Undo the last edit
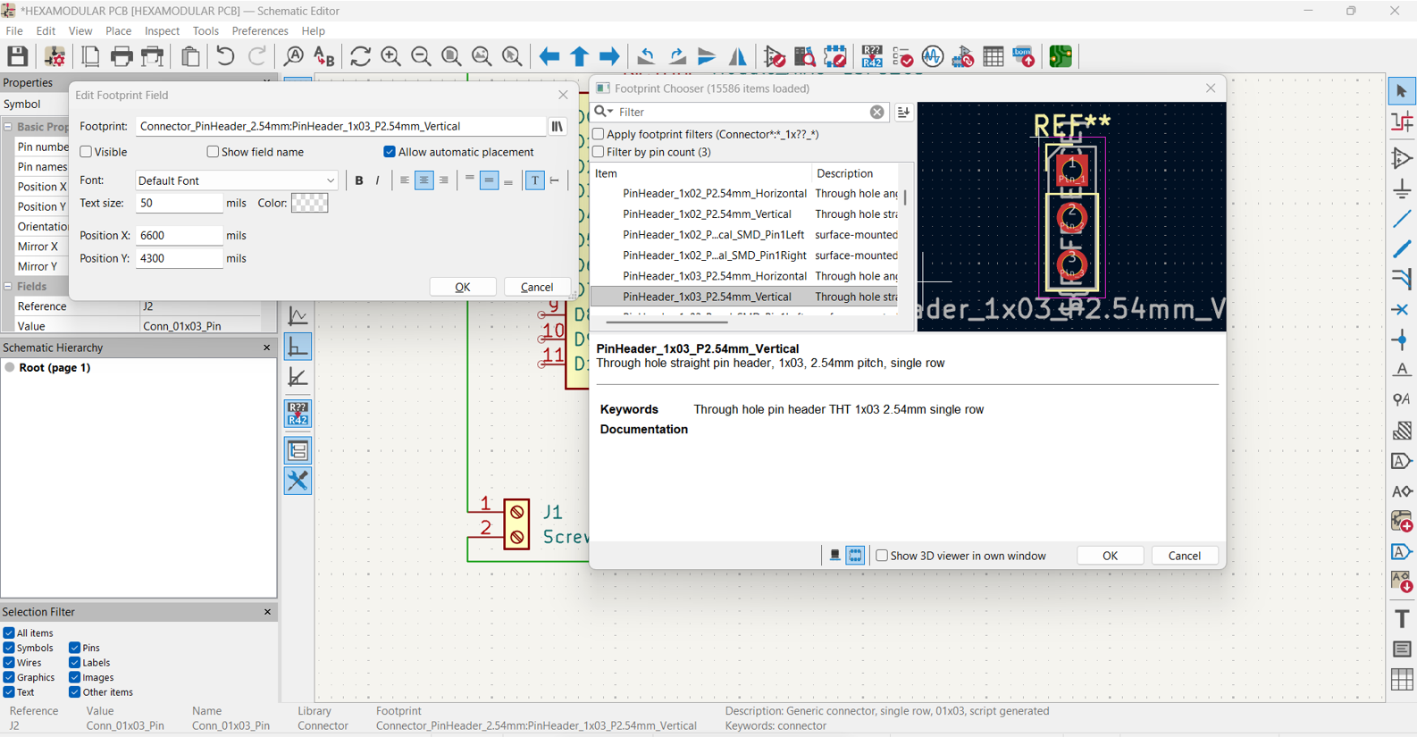This screenshot has height=737, width=1417. click(225, 56)
